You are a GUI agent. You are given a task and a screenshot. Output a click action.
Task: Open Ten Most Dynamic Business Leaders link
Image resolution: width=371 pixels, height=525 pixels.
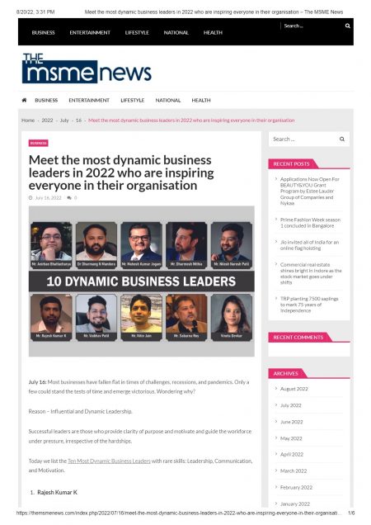(109, 461)
